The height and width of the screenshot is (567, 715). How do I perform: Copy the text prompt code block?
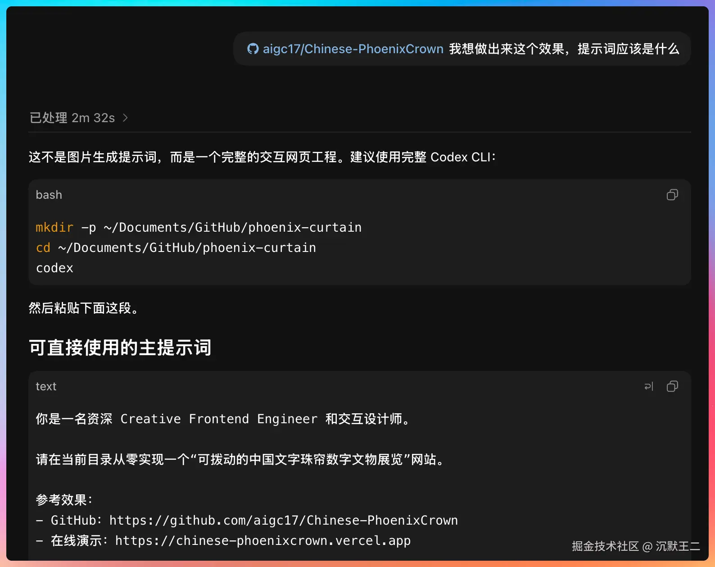672,386
